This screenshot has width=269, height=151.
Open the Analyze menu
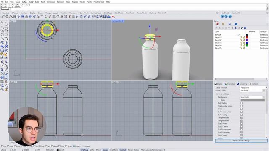(75, 2)
